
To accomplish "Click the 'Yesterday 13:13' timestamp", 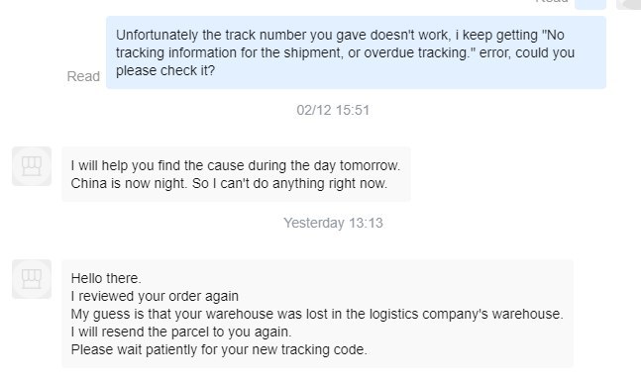I will coord(333,223).
